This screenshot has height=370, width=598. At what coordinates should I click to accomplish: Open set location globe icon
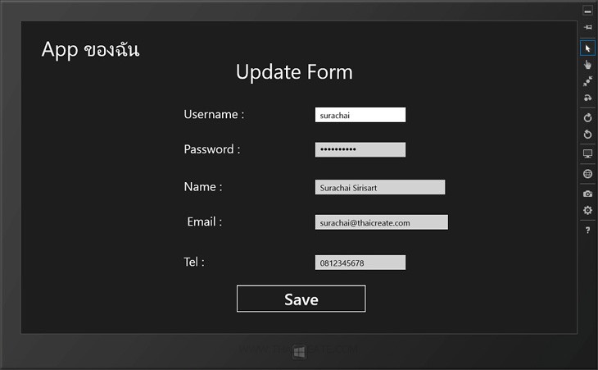coord(587,174)
